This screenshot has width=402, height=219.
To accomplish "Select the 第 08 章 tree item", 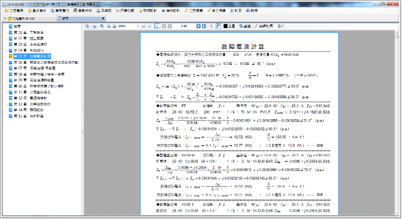I will click(x=39, y=74).
